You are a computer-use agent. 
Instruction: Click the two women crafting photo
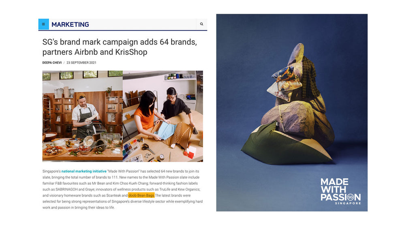(163, 116)
